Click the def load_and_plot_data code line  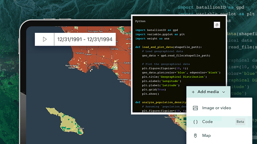[x=168, y=47]
